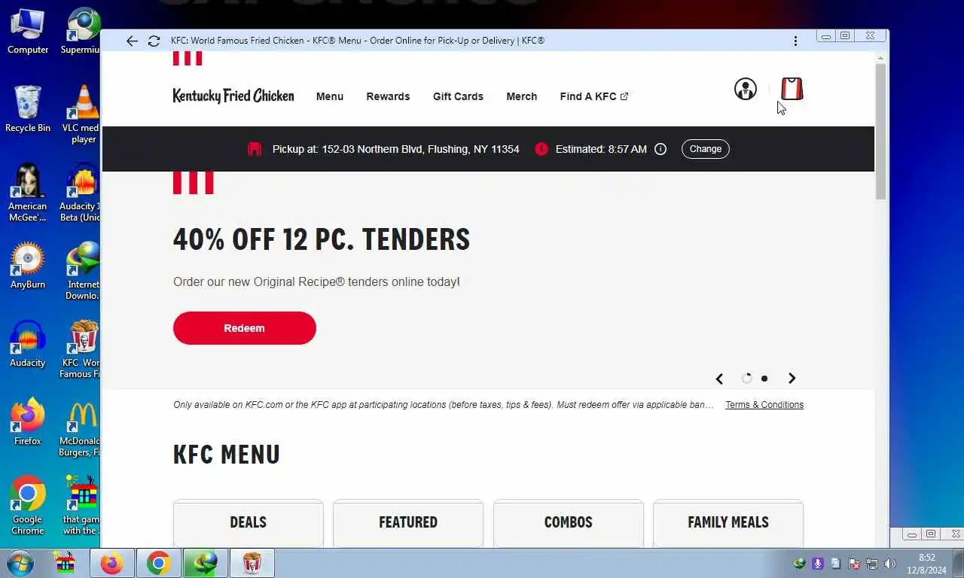The height and width of the screenshot is (578, 964).
Task: Open the Rewards navigation item
Action: 388,96
